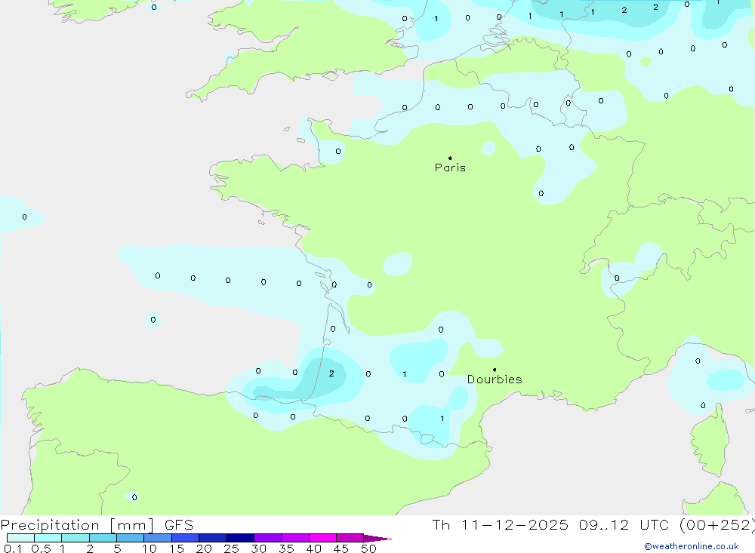Open the weatheronline.co.uk copyright link
This screenshot has height=553, width=755.
(x=692, y=546)
